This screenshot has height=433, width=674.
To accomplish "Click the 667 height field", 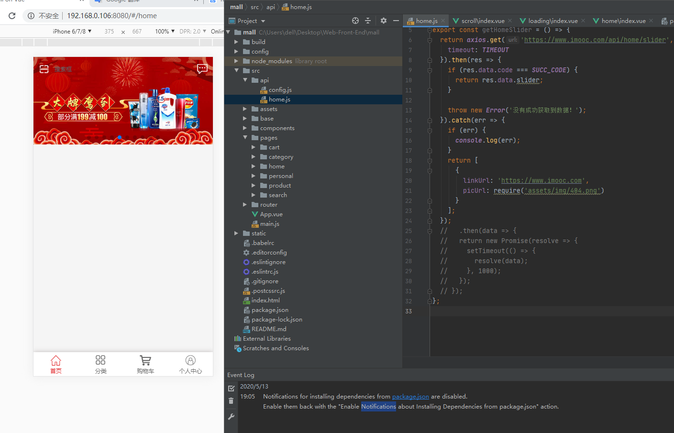I will (x=137, y=31).
